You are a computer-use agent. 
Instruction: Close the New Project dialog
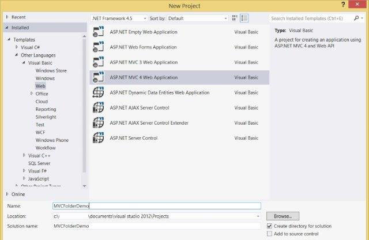click(x=357, y=4)
